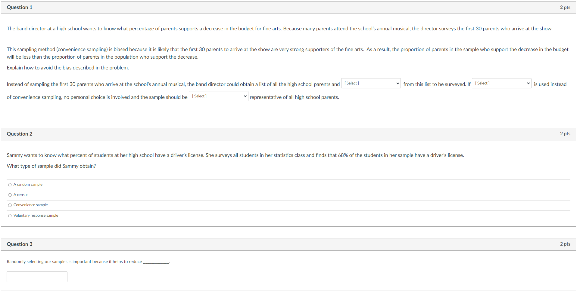Viewport: 580px width, 297px height.
Task: Open the first [Select] dropdown in Question 1
Action: point(371,83)
